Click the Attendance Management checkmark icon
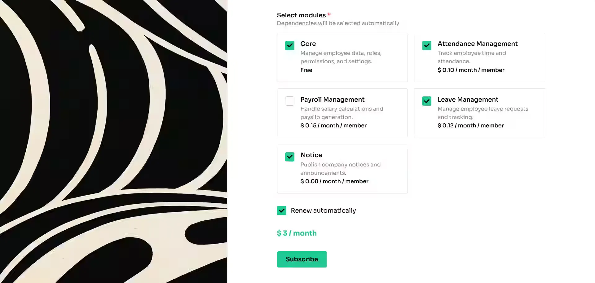The width and height of the screenshot is (595, 283). [x=426, y=46]
